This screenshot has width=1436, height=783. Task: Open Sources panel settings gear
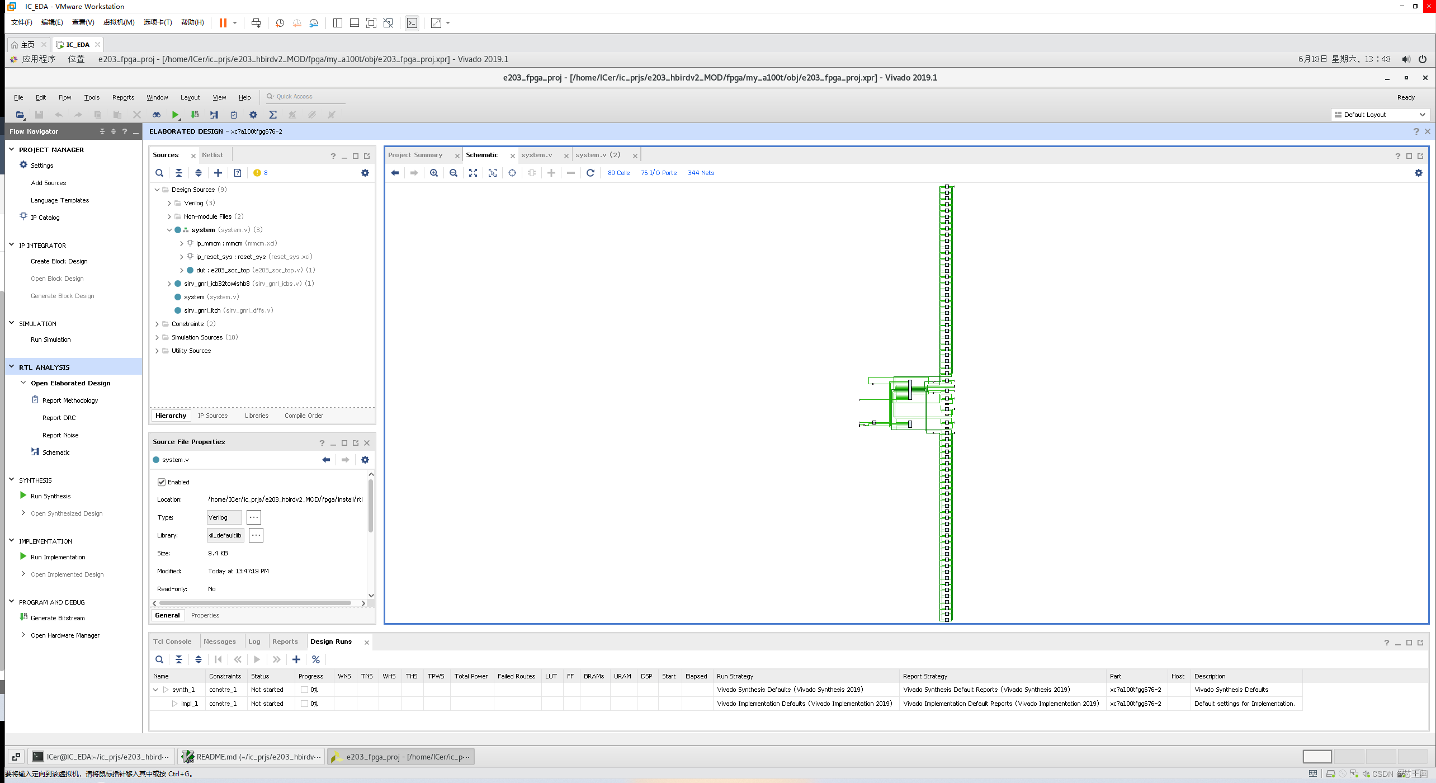coord(365,173)
